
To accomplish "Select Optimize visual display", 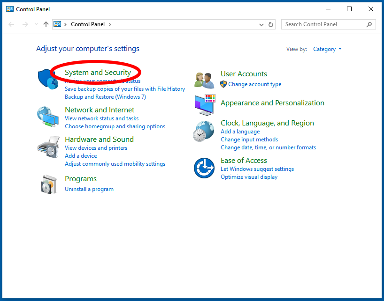I will [249, 177].
